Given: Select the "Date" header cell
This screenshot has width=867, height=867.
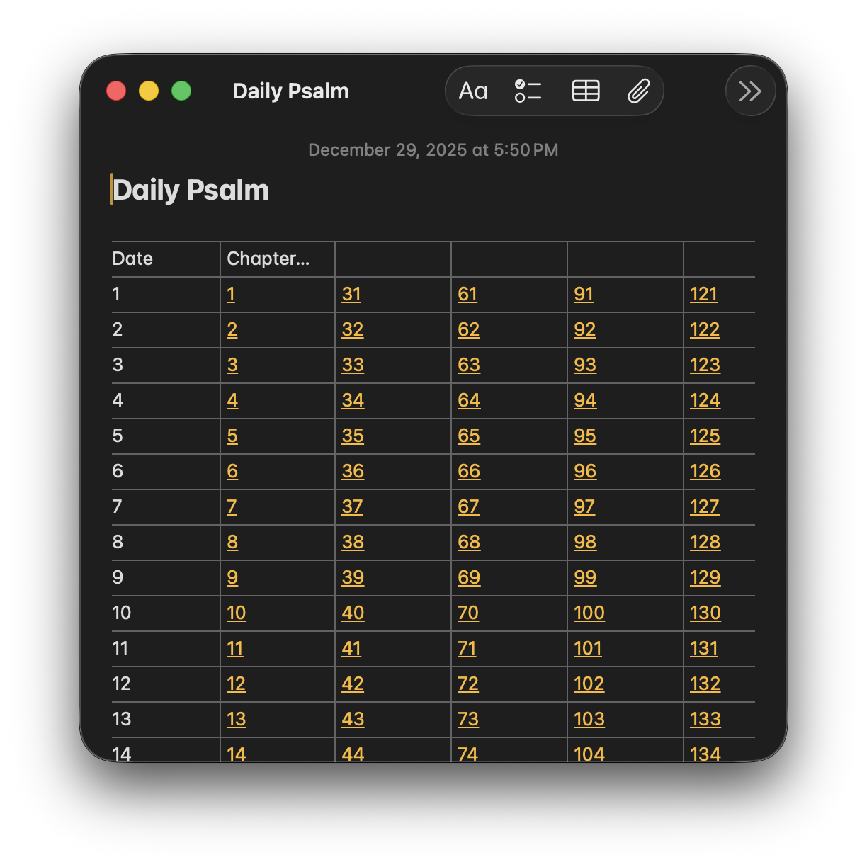Looking at the screenshot, I should coord(133,259).
